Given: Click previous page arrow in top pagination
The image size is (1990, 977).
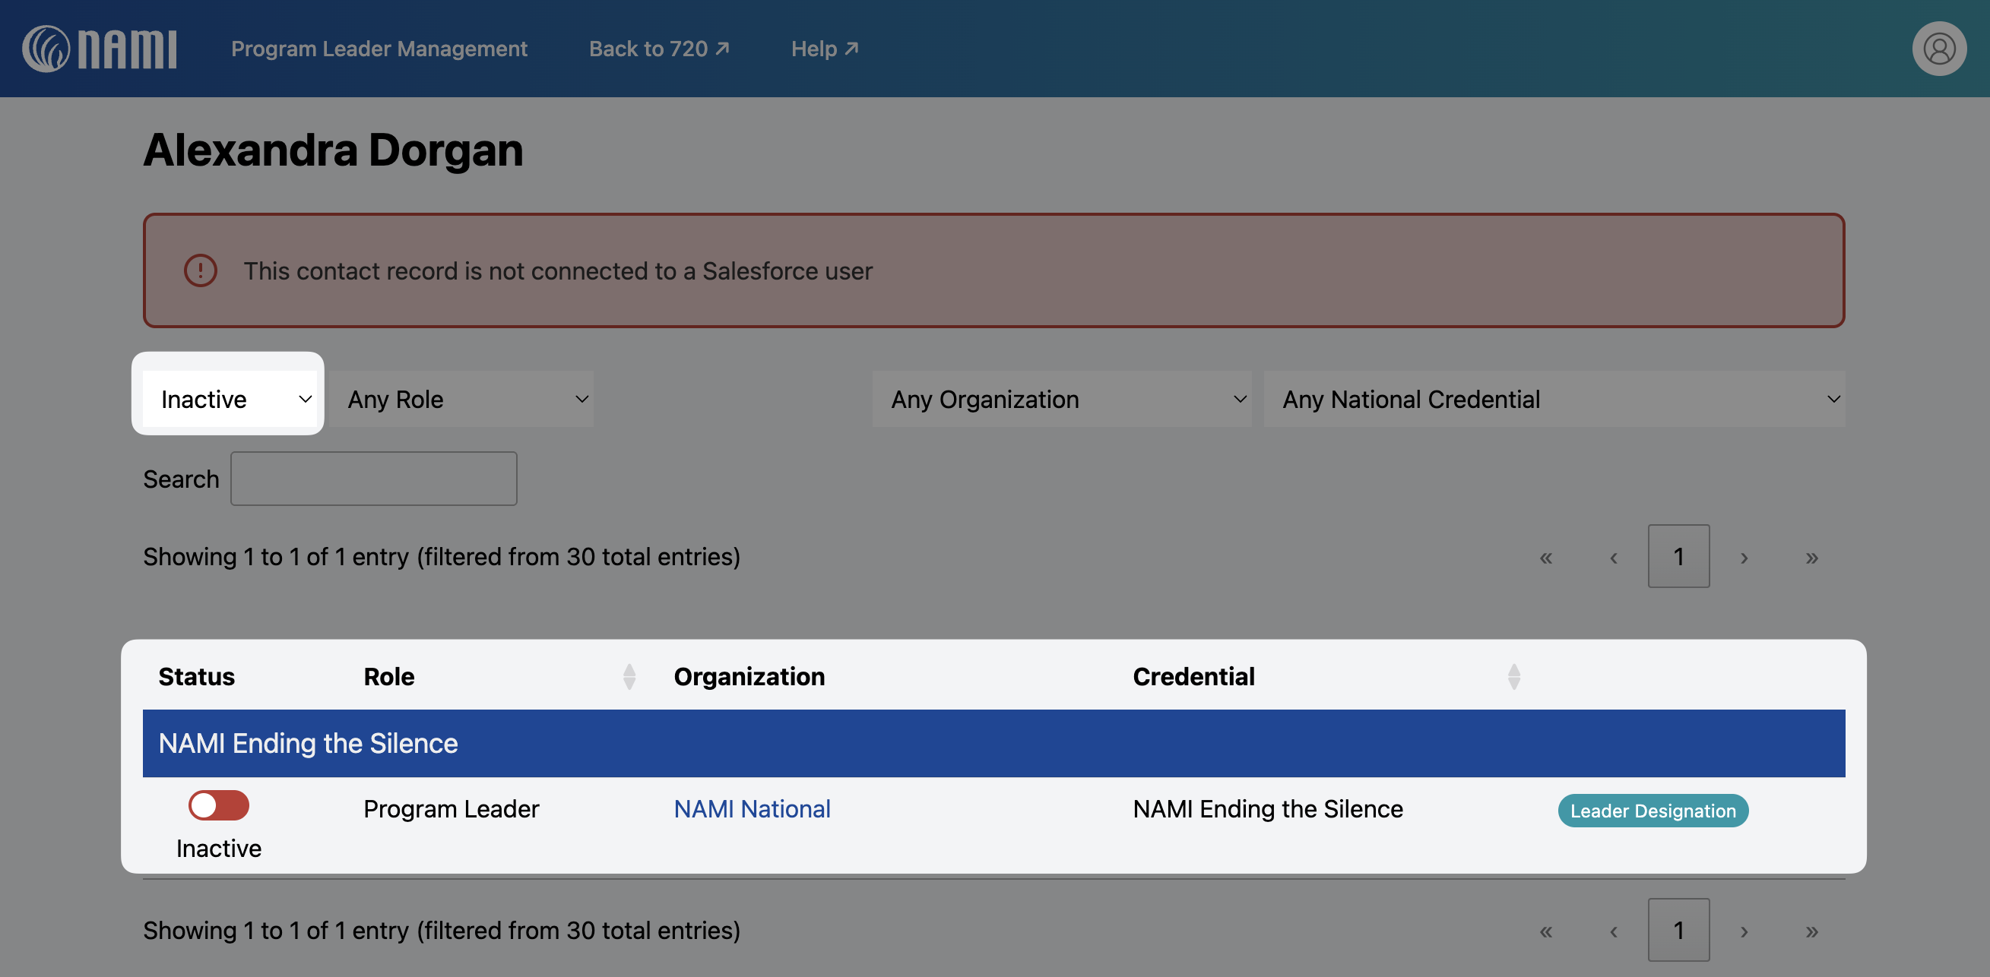Looking at the screenshot, I should 1613,557.
